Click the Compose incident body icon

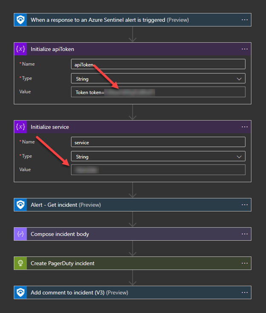coord(20,234)
